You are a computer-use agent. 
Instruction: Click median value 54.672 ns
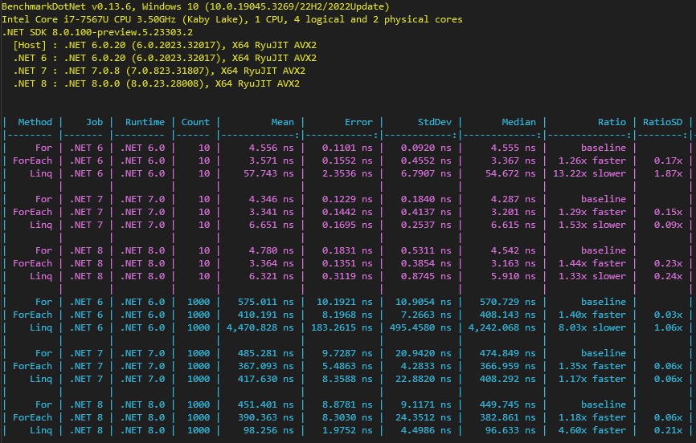[x=510, y=173]
